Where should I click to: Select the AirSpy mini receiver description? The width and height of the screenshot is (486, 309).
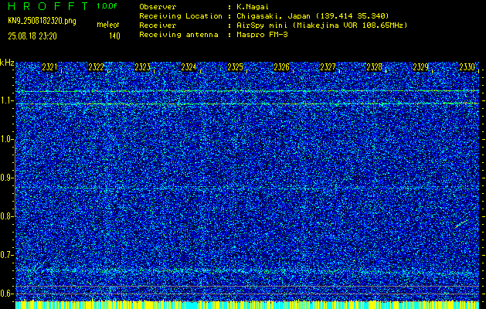pos(321,25)
